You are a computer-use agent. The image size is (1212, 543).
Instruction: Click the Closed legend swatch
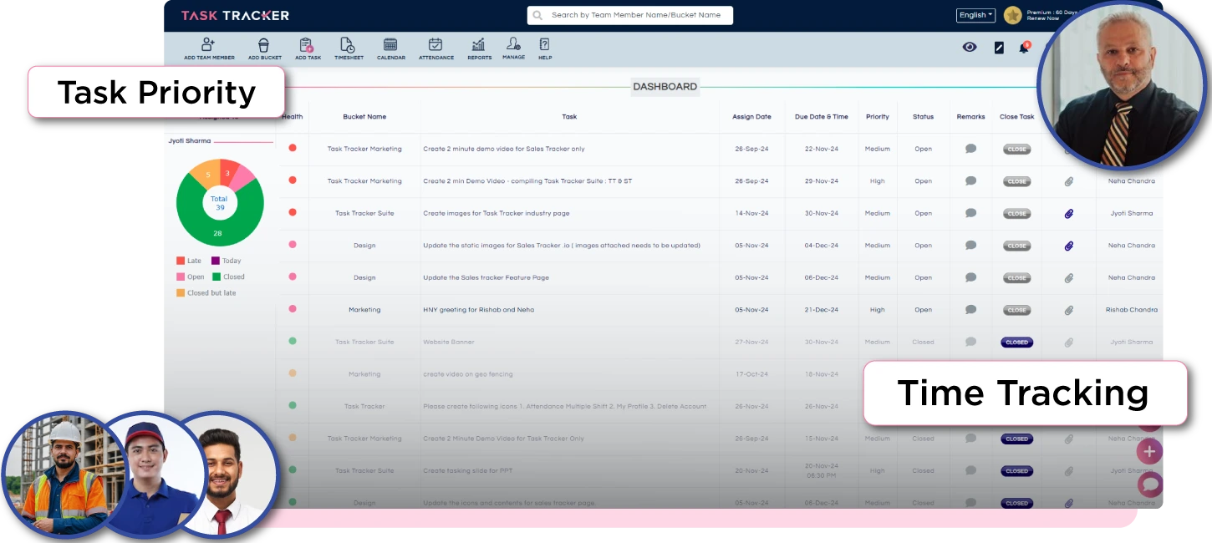(x=216, y=277)
